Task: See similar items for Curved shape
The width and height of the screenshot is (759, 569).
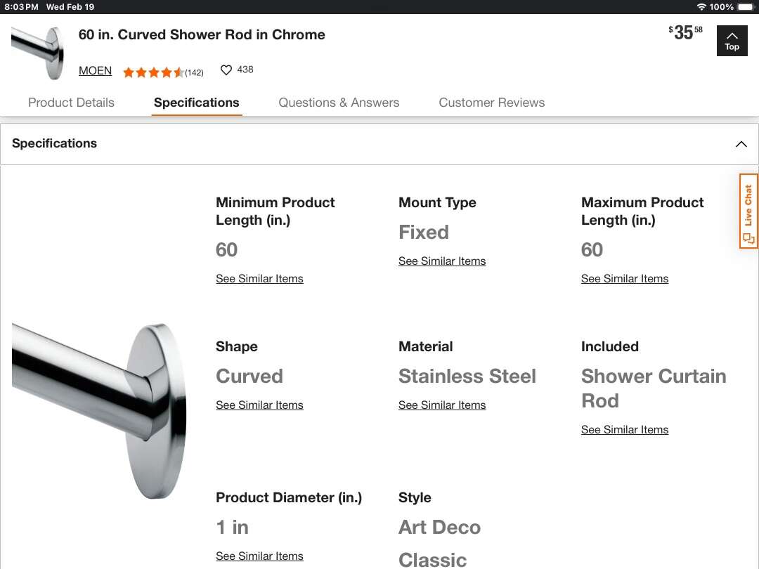Action: [x=259, y=405]
